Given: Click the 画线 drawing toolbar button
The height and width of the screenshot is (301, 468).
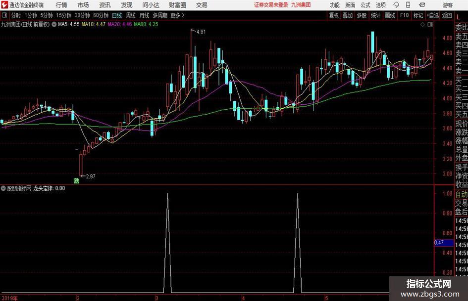Looking at the screenshot, I should click(x=390, y=15).
